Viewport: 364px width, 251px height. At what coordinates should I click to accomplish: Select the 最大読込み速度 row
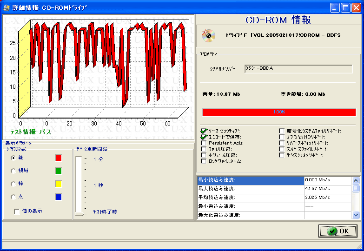(x=250, y=189)
